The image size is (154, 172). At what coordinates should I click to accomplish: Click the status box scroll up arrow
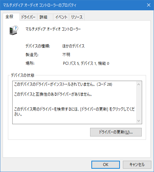point(138,85)
